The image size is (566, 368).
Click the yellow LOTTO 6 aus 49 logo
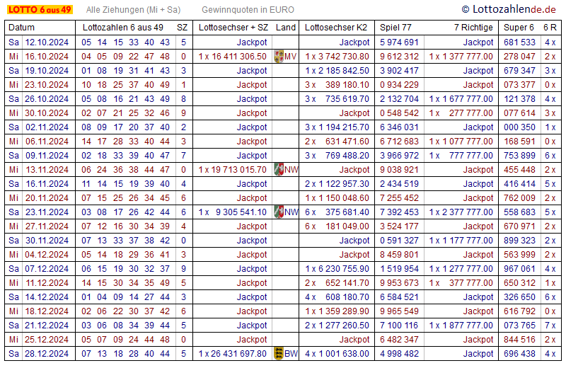click(x=40, y=10)
